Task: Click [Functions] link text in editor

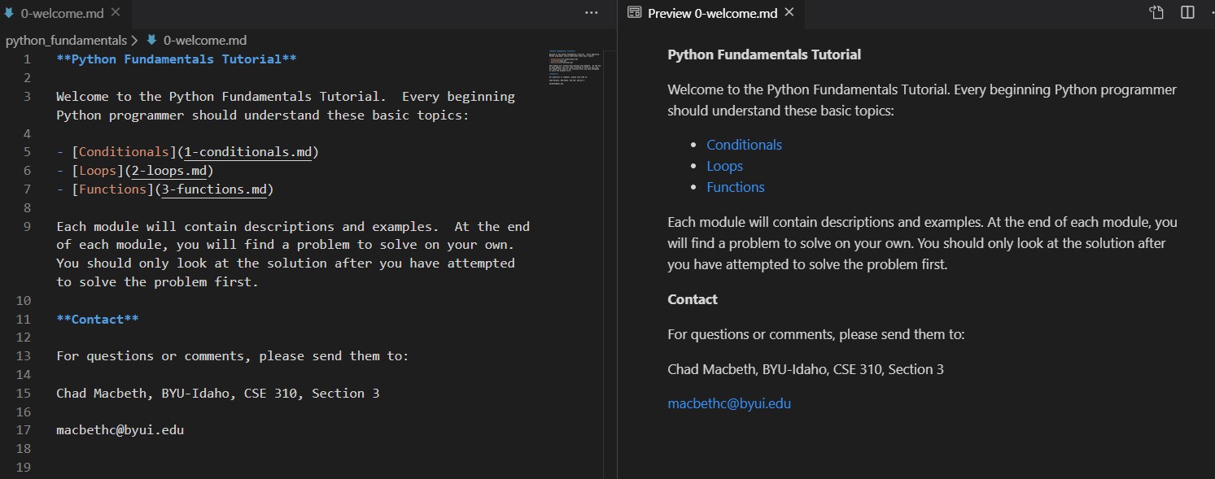Action: click(x=112, y=189)
